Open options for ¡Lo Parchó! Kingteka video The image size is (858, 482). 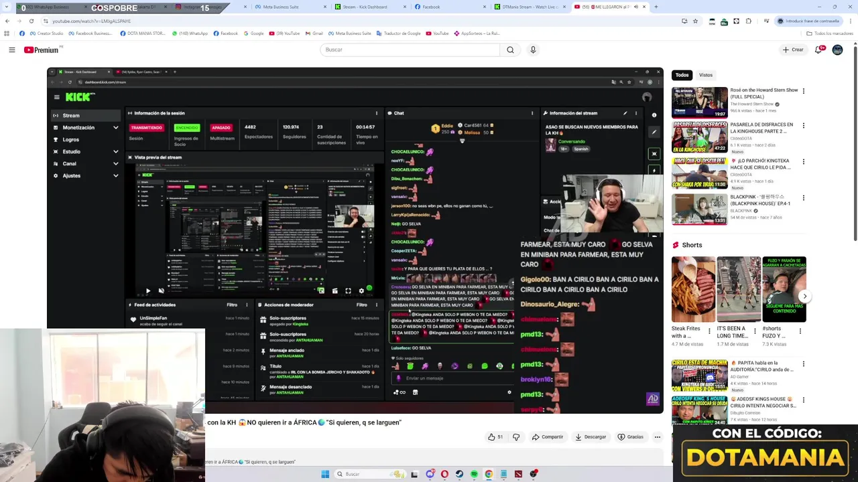[x=804, y=162]
